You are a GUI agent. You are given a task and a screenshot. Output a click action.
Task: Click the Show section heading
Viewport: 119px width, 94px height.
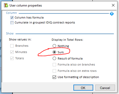(x=10, y=33)
